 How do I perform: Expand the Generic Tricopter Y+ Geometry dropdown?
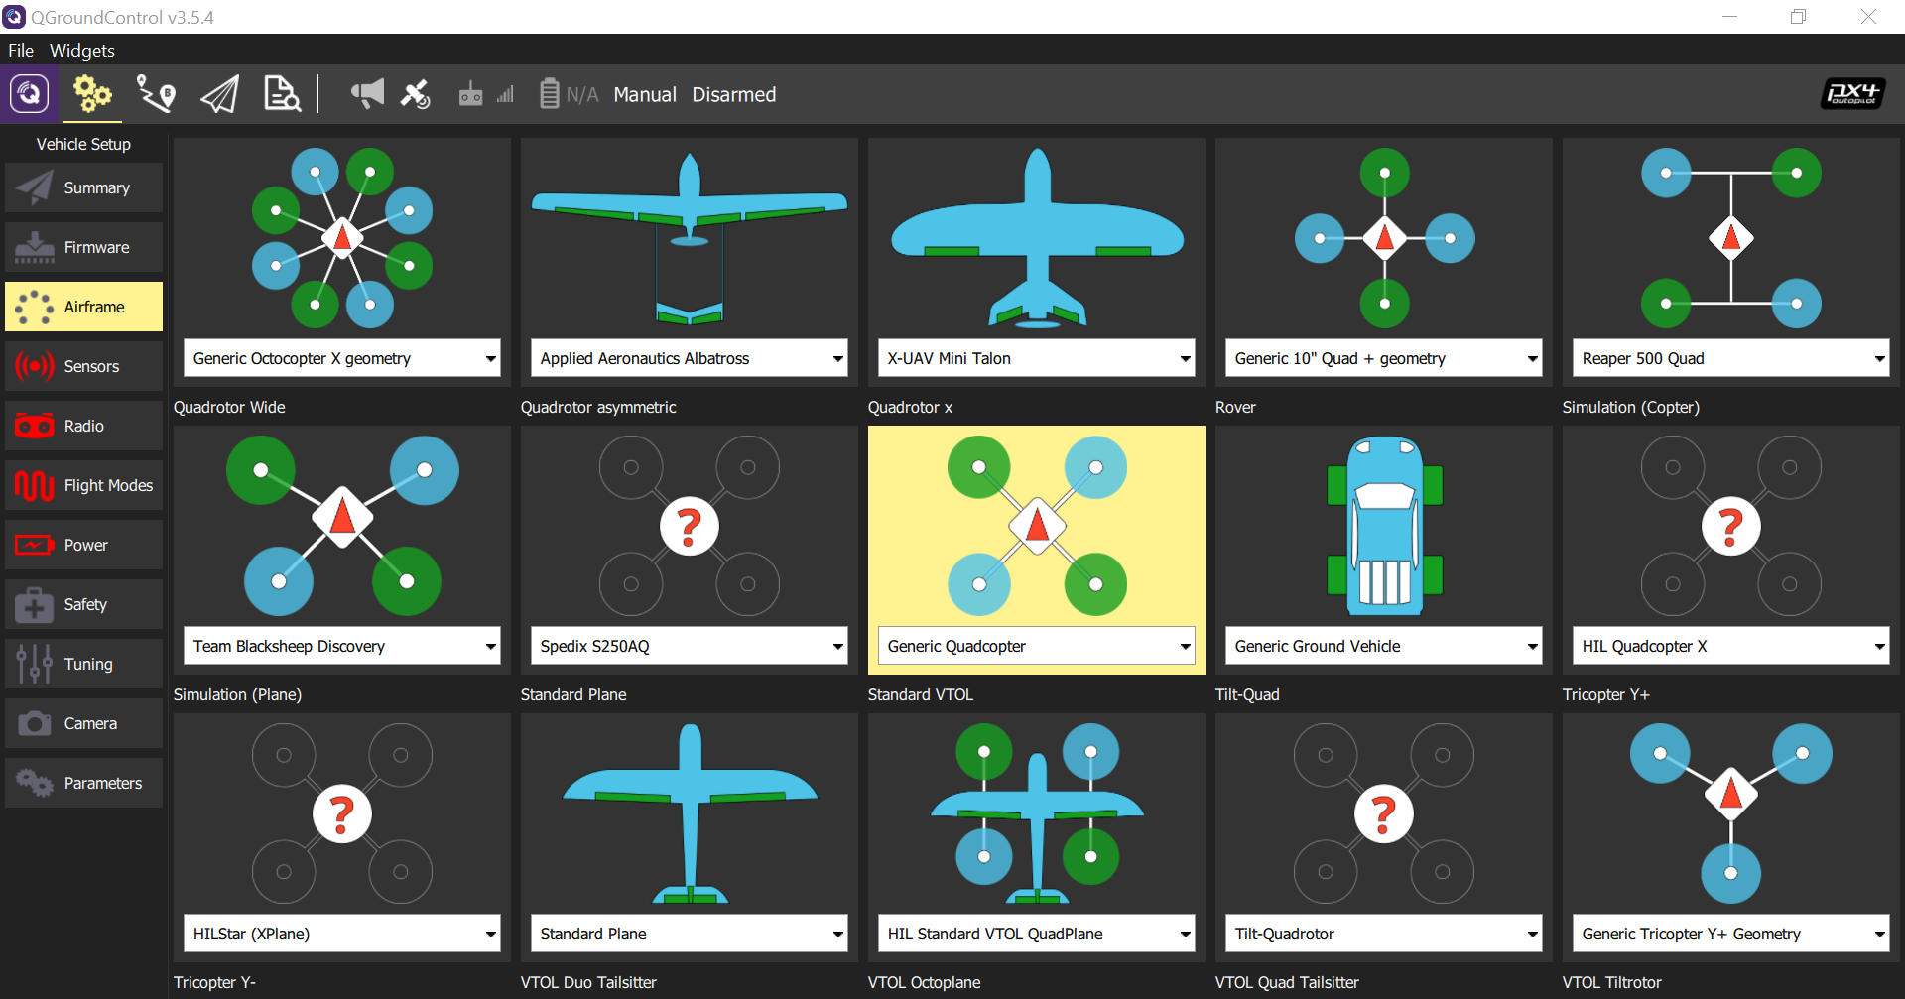(x=1731, y=934)
